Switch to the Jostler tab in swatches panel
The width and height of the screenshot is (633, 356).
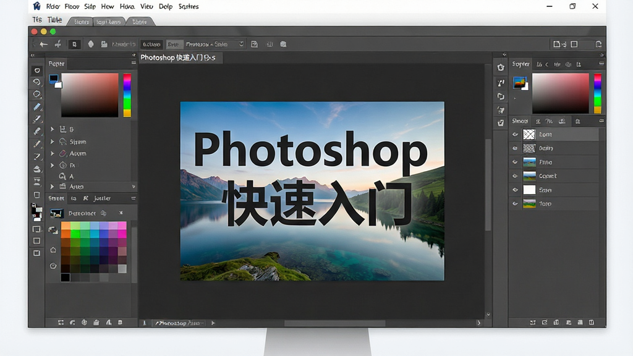point(102,198)
